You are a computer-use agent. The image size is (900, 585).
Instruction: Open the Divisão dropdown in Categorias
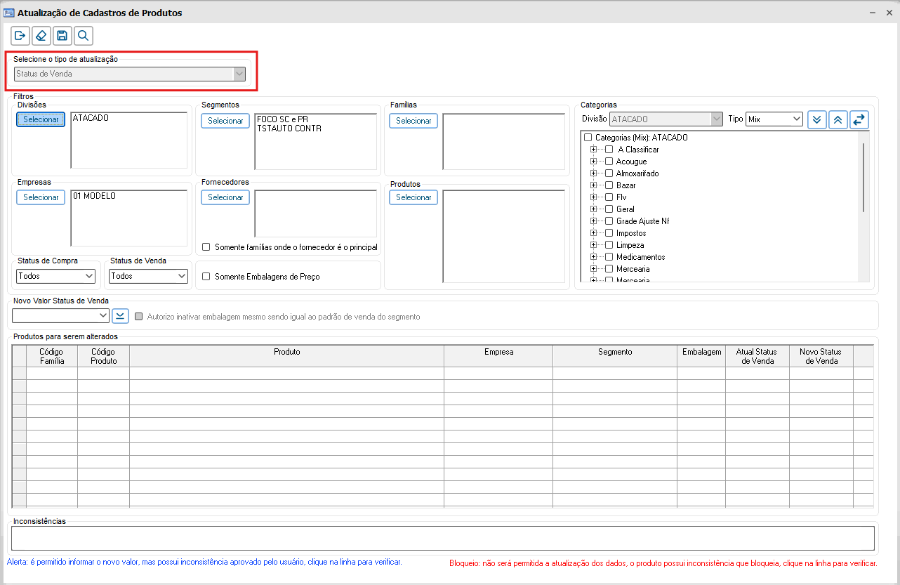coord(666,119)
